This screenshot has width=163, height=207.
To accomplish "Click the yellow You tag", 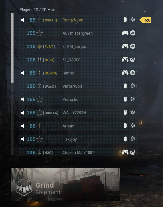I will click(145, 20).
